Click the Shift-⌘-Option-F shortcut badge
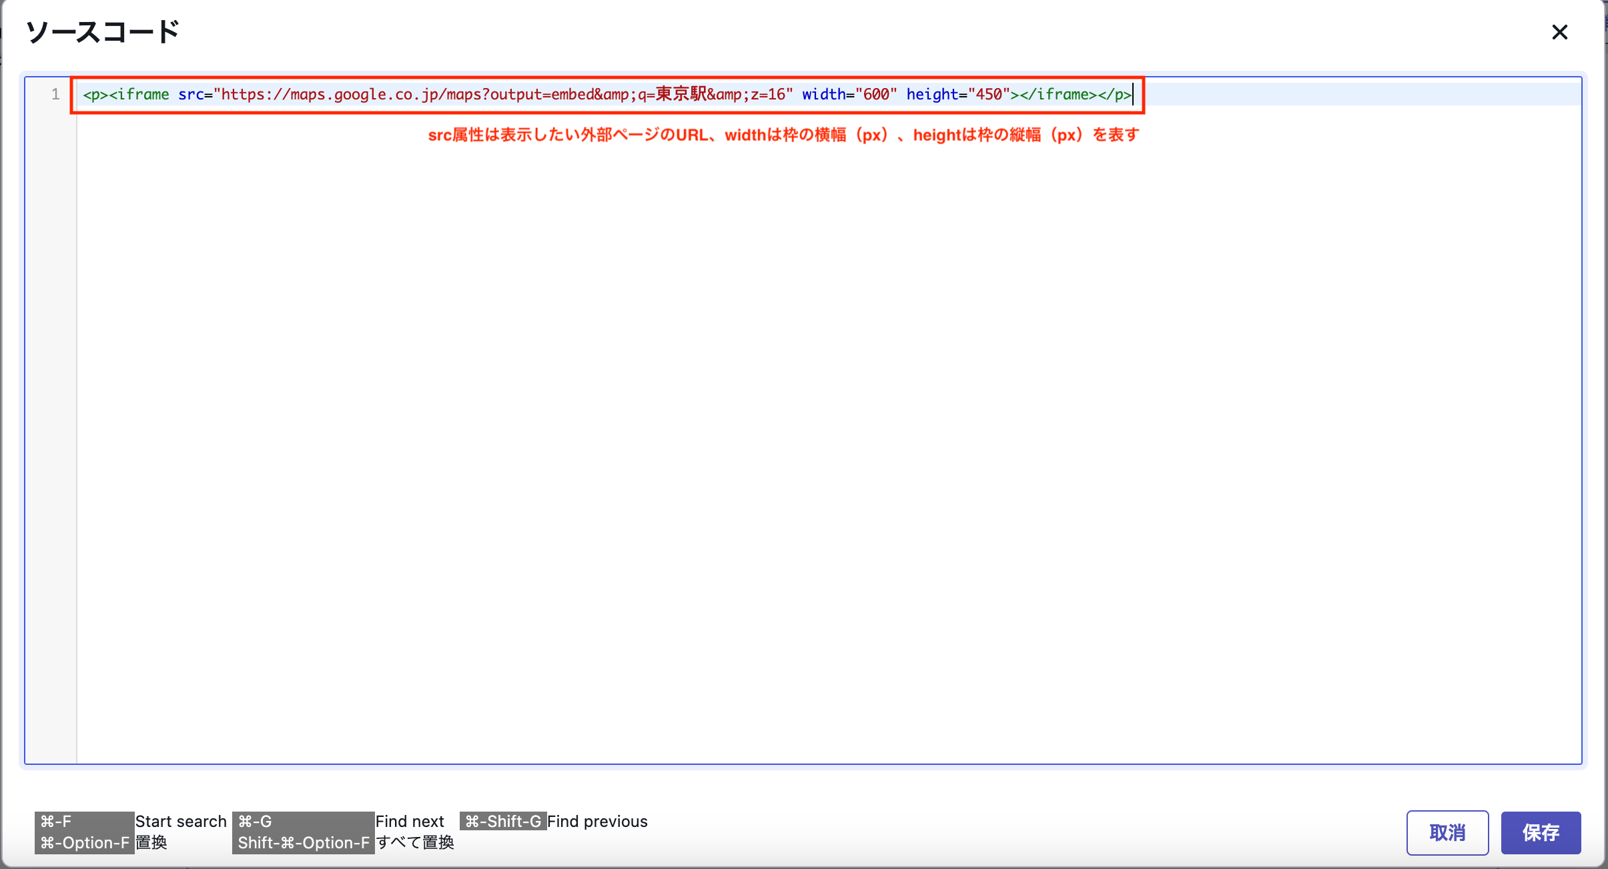Image resolution: width=1608 pixels, height=869 pixels. point(304,843)
